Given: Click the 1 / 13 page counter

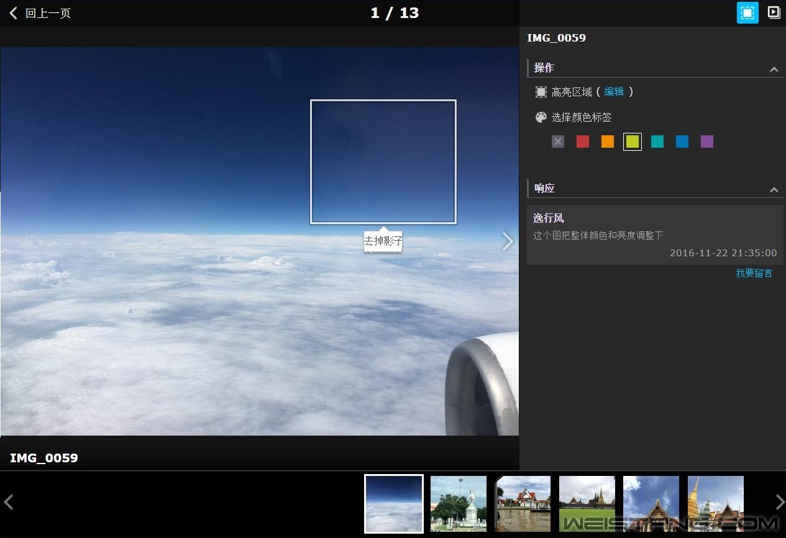Looking at the screenshot, I should 395,13.
